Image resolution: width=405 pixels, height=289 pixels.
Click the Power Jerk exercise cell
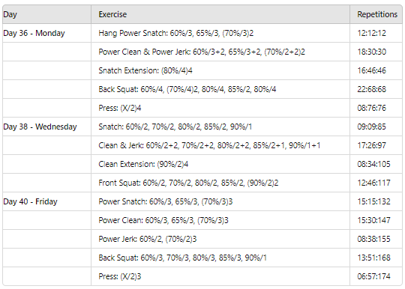click(220, 239)
